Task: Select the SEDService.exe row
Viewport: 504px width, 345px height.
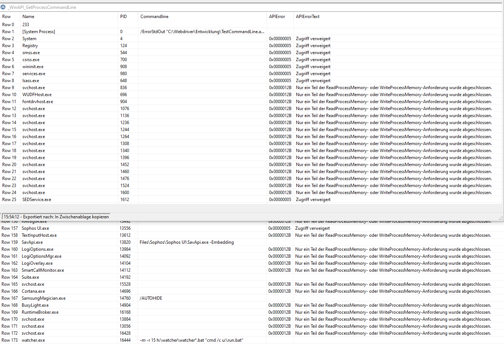Action: pos(37,200)
